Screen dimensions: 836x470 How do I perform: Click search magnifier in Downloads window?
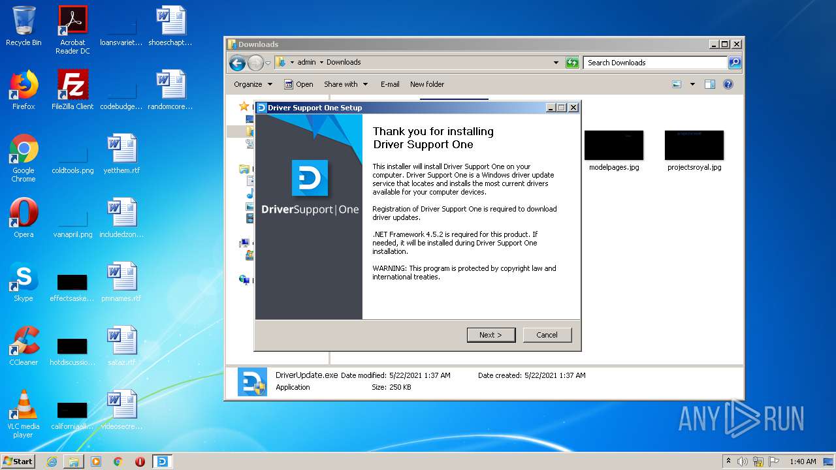click(735, 63)
